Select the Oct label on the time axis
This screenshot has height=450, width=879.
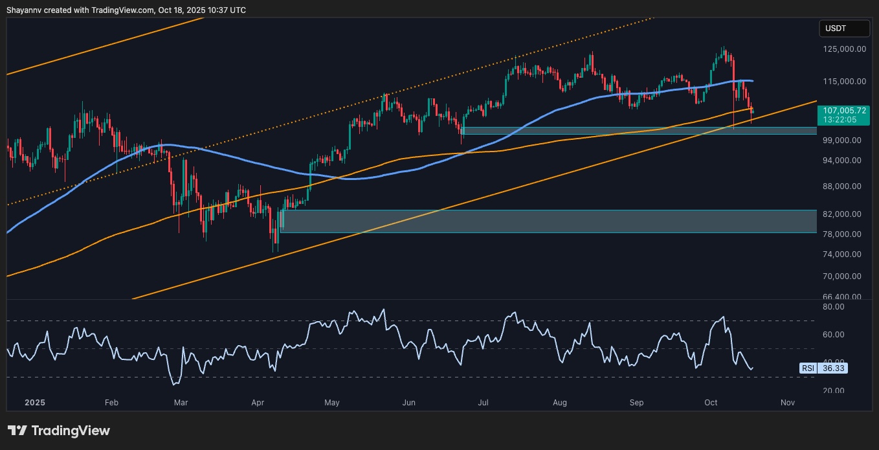pos(711,402)
